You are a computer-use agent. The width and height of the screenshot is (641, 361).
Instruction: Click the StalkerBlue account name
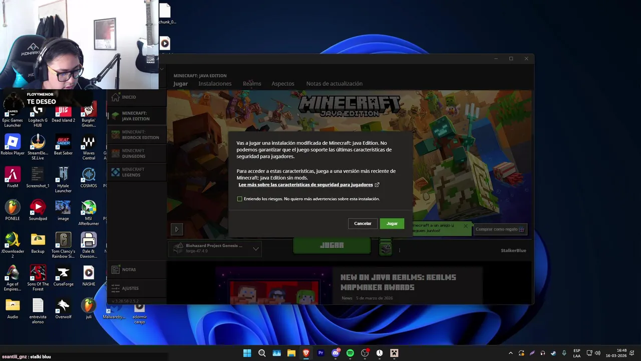[513, 251]
